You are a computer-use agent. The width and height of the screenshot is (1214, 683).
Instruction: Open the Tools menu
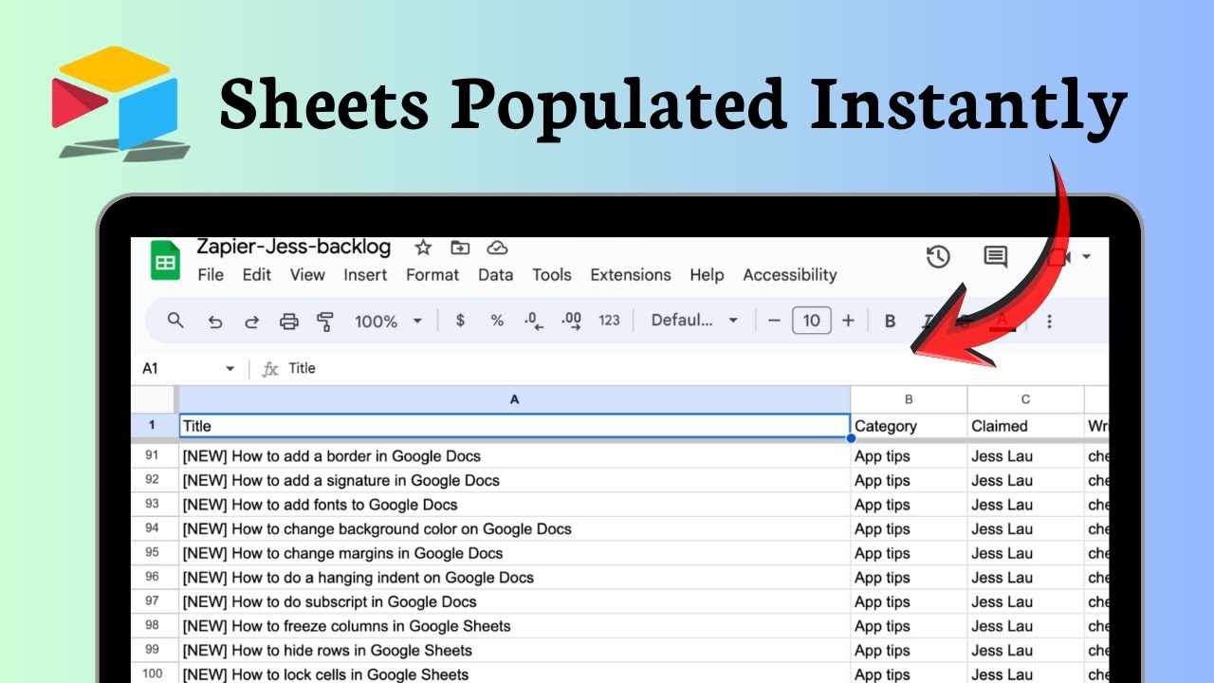click(551, 275)
